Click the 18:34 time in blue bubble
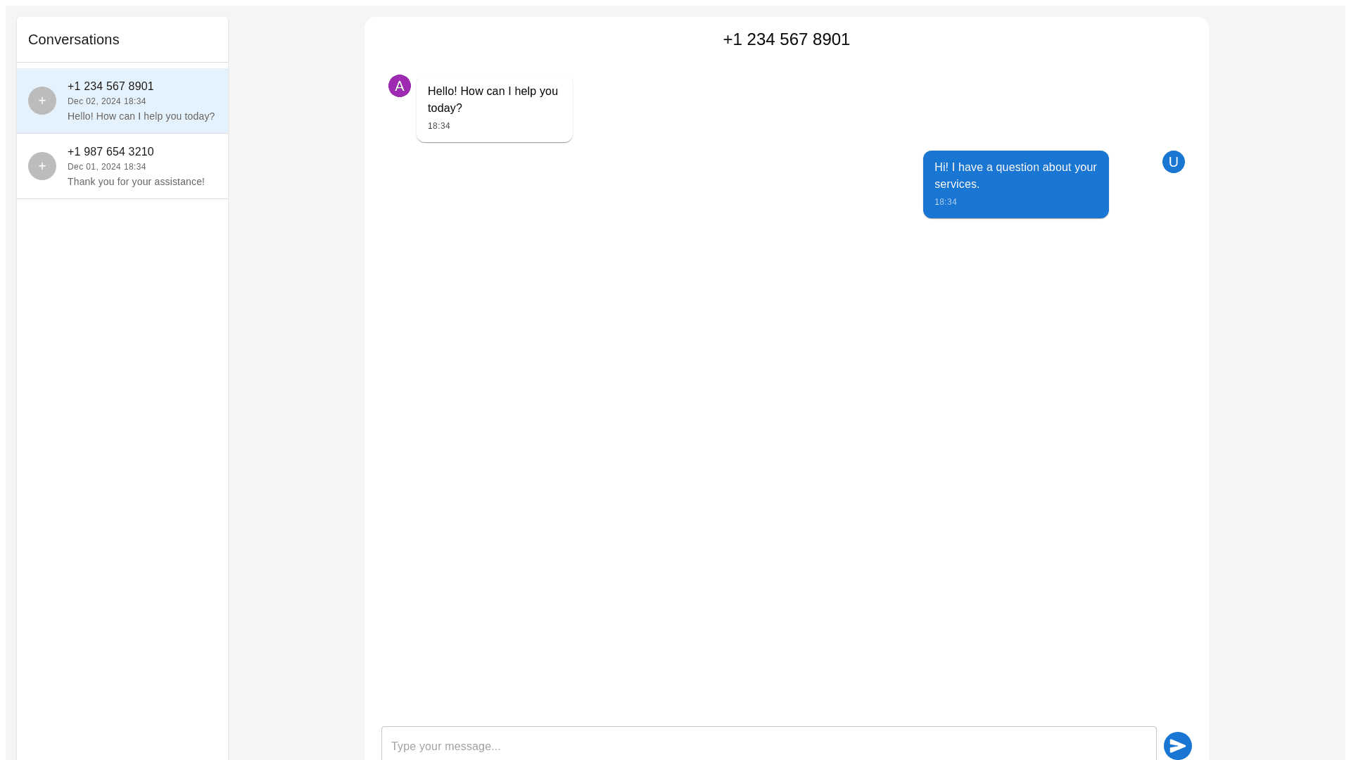This screenshot has height=760, width=1351. coord(945,202)
